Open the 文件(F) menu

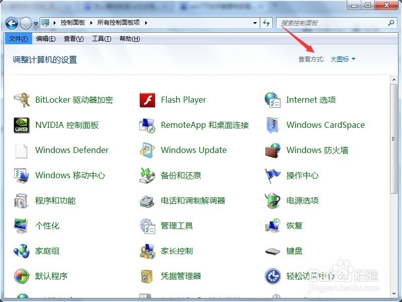pos(18,39)
